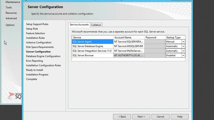The height and width of the screenshot is (120, 214).
Task: Click Setup Support Rules step
Action: (37, 24)
